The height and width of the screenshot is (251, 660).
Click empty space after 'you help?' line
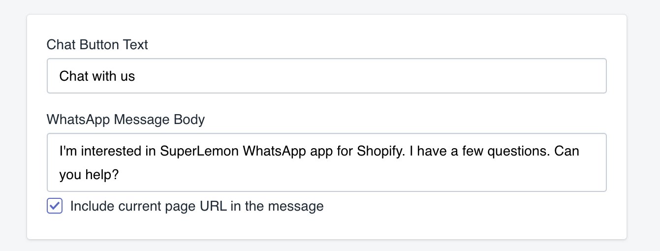345,174
